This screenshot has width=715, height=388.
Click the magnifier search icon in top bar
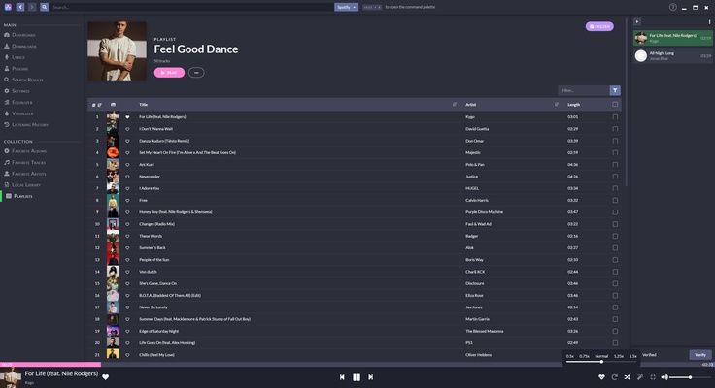(x=44, y=7)
